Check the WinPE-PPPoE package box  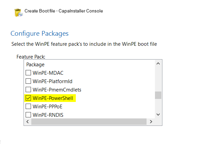point(28,106)
